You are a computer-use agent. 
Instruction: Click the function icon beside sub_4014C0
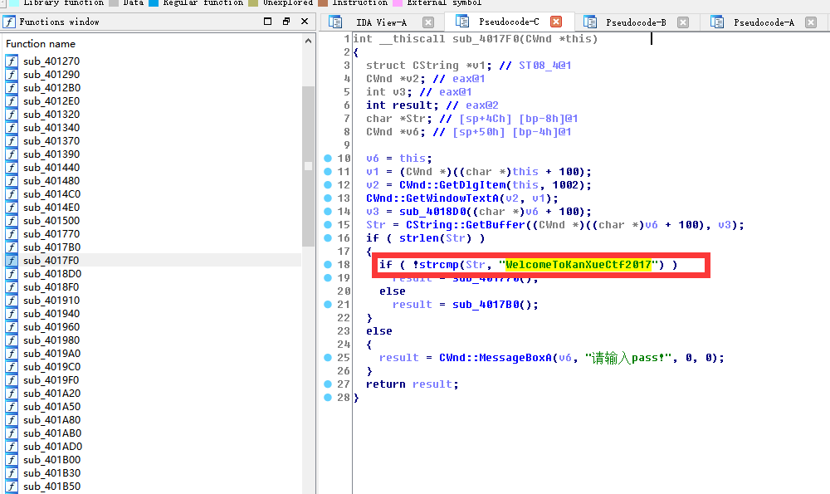12,194
